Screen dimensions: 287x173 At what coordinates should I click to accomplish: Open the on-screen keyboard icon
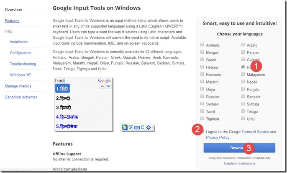click(137, 128)
